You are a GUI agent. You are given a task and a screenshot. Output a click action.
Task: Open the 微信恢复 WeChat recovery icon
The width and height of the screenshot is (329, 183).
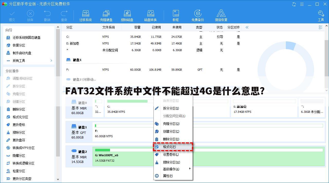(221, 16)
